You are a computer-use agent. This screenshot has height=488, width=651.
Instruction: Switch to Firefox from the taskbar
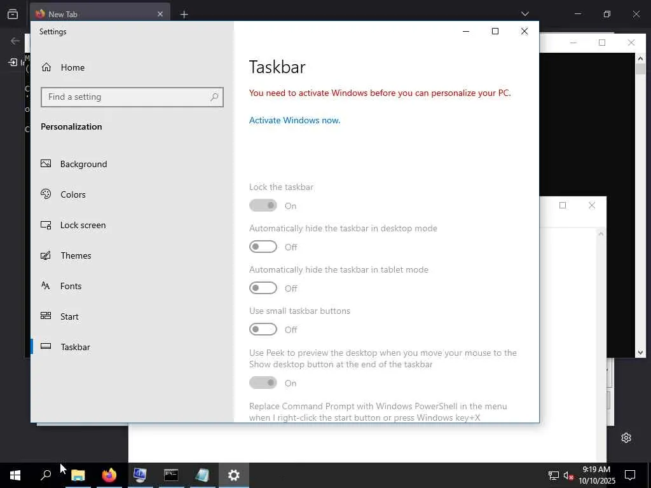click(109, 475)
